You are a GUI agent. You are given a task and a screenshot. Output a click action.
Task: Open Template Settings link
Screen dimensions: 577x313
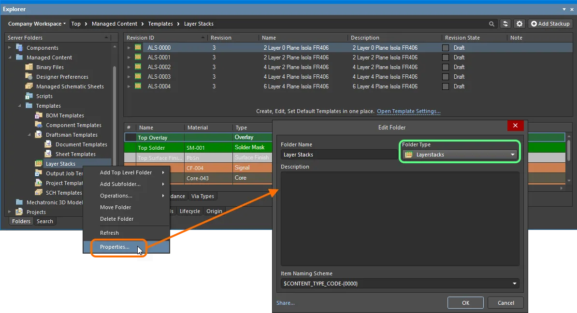pyautogui.click(x=408, y=111)
